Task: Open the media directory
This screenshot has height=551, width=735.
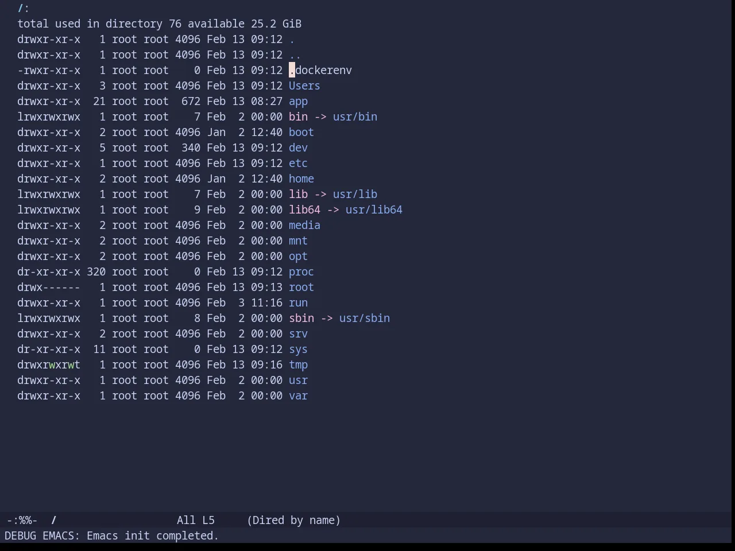Action: click(304, 225)
